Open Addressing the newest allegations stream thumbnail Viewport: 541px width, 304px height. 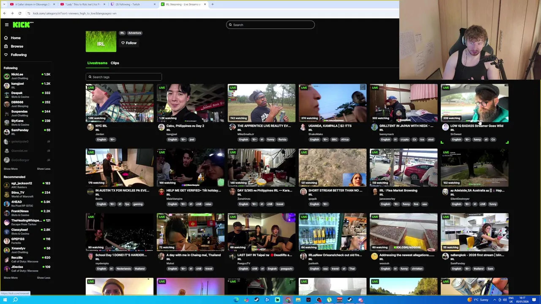coord(404,232)
